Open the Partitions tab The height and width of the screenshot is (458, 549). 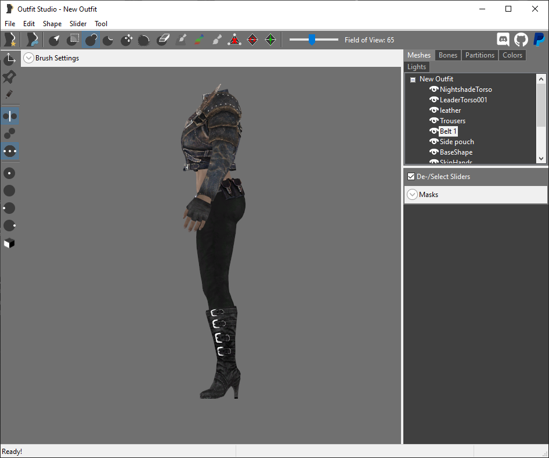(x=480, y=55)
